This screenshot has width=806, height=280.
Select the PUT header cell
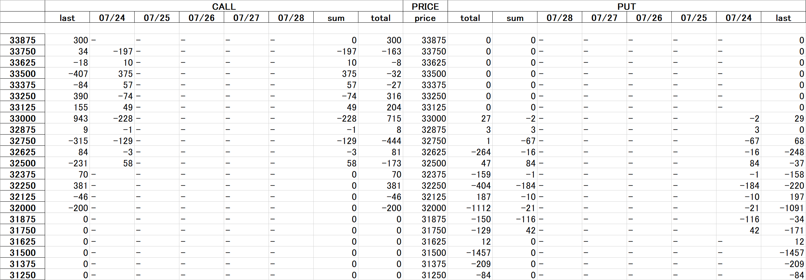[x=627, y=6]
